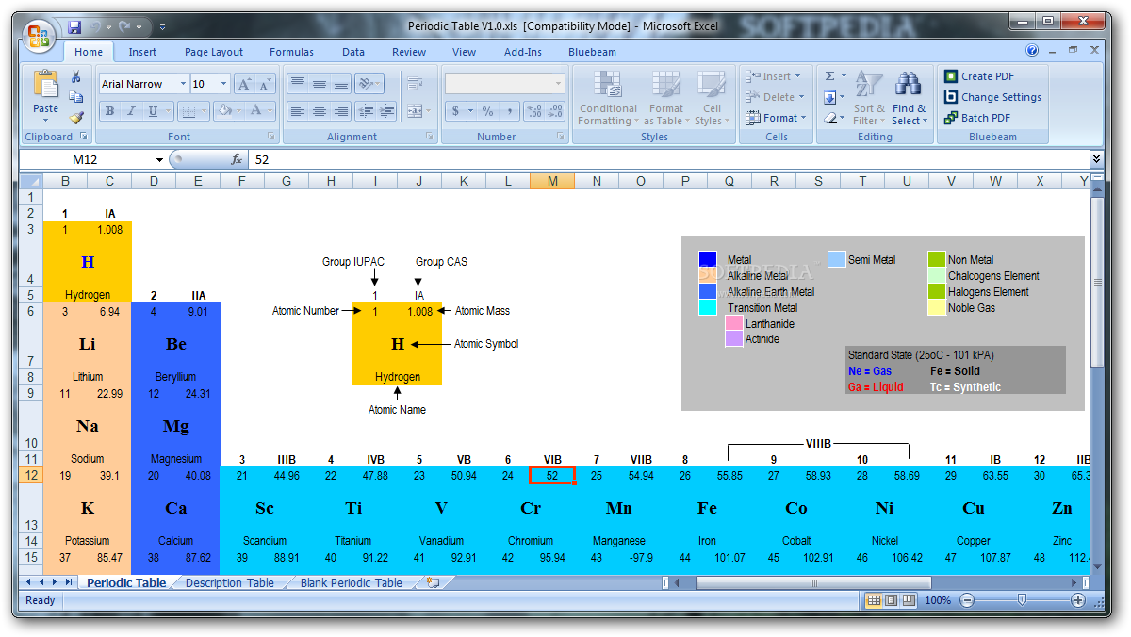This screenshot has width=1131, height=637.
Task: Click the Insert Worksheet tab icon
Action: (433, 583)
